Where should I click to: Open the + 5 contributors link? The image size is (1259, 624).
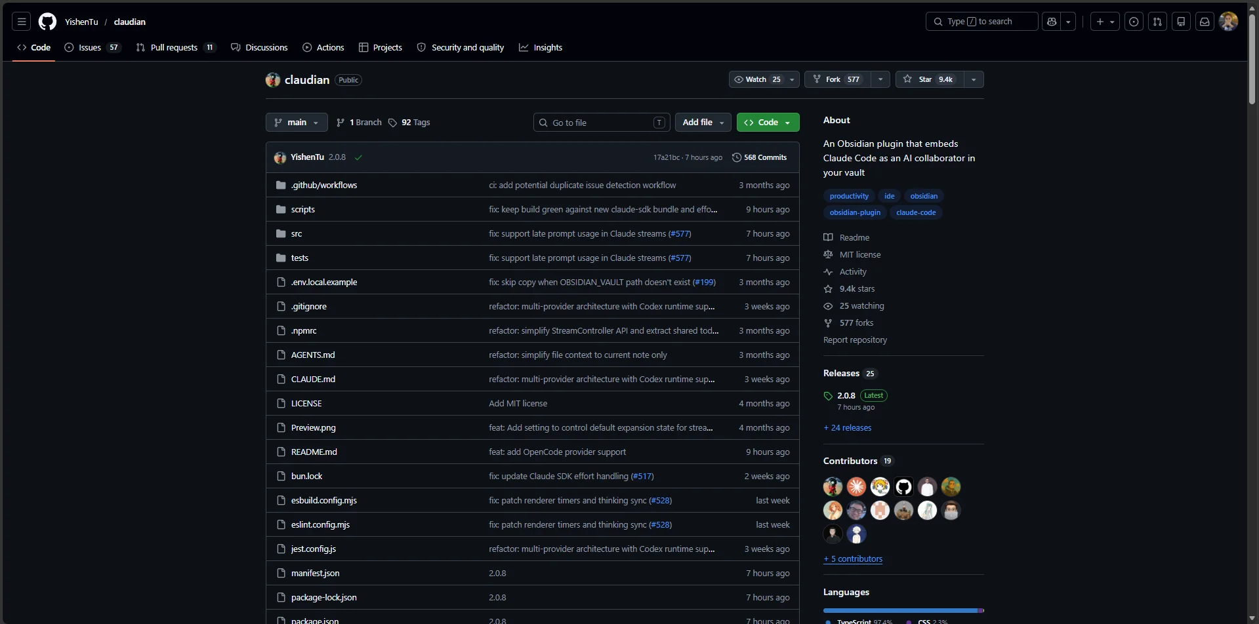pos(853,559)
